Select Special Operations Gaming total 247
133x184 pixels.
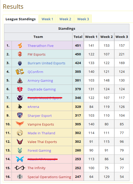78,177
